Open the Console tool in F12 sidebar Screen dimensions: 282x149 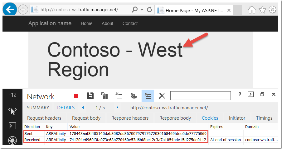[12, 126]
